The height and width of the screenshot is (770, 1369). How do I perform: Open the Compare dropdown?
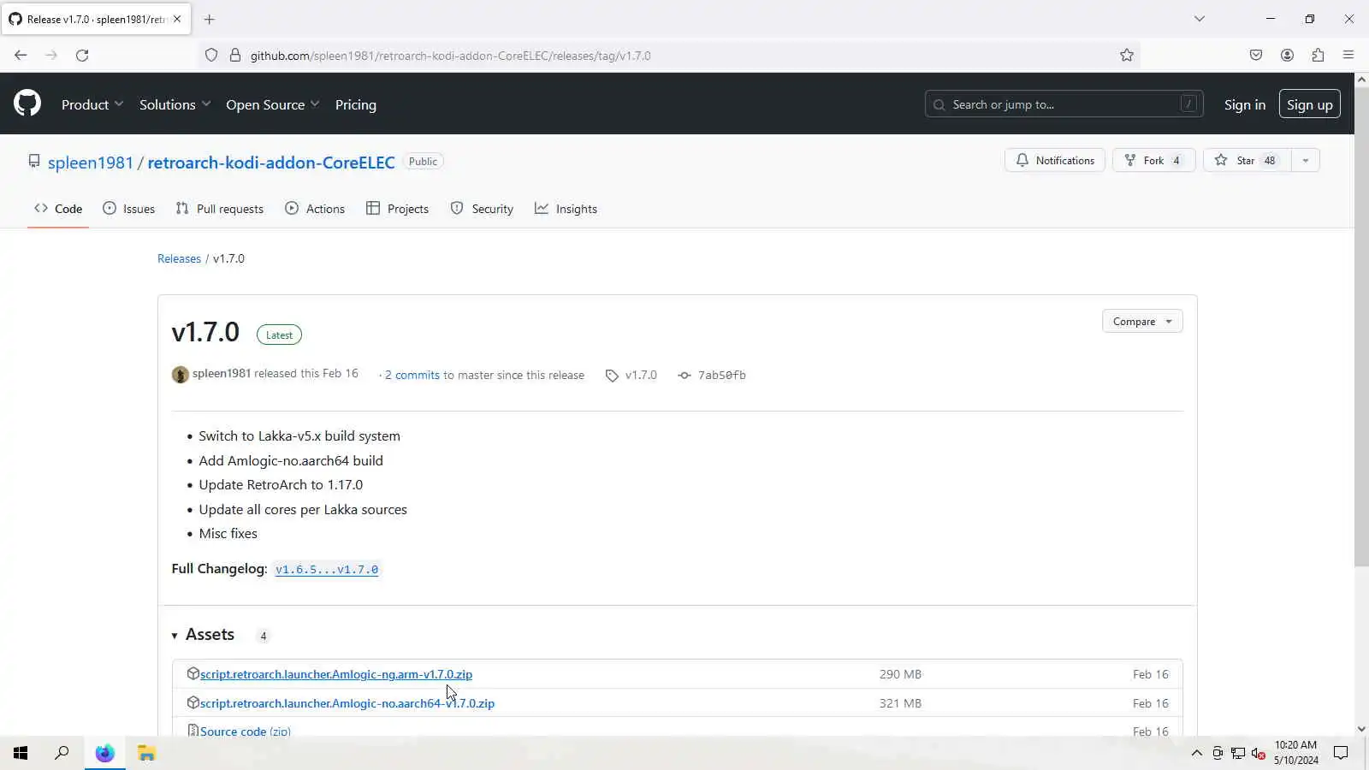click(x=1142, y=322)
